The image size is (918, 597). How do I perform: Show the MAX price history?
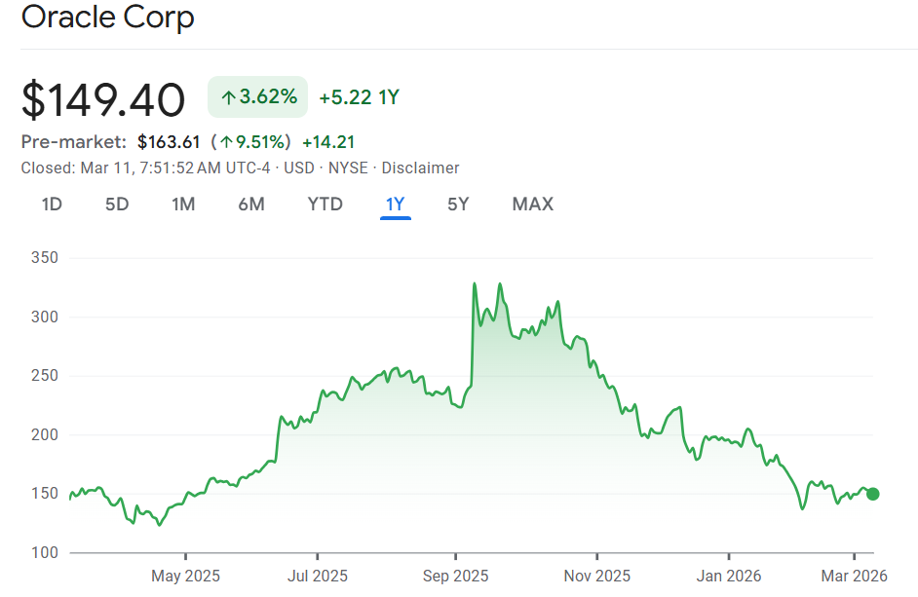click(532, 204)
